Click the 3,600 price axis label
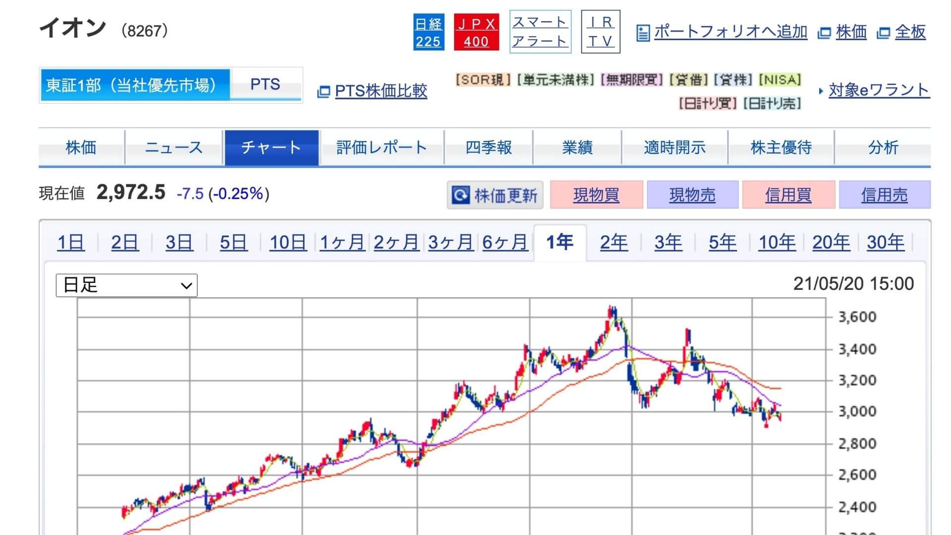Image resolution: width=951 pixels, height=535 pixels. click(x=857, y=317)
